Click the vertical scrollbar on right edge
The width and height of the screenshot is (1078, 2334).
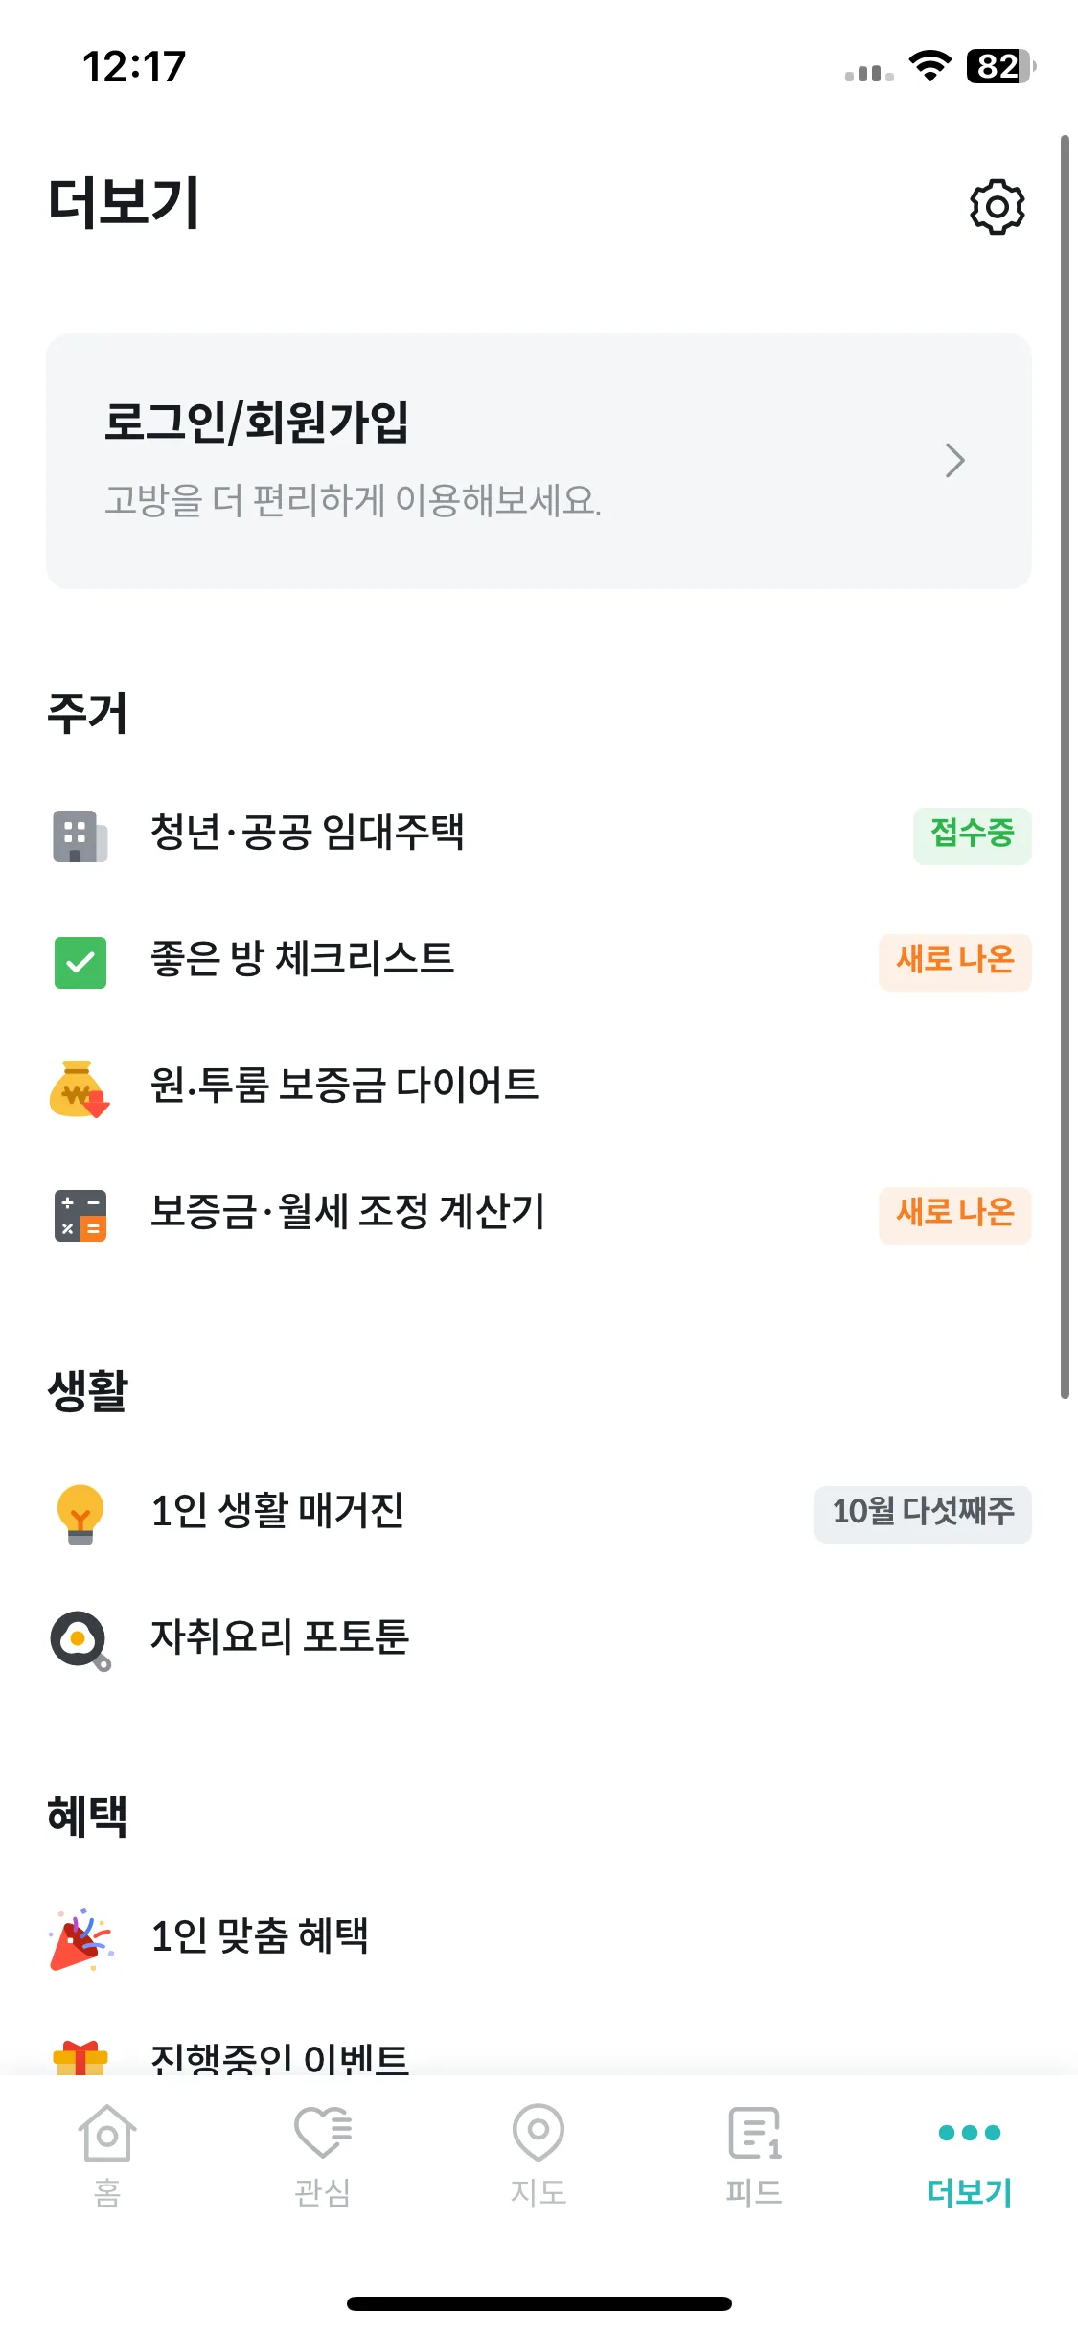[1065, 767]
